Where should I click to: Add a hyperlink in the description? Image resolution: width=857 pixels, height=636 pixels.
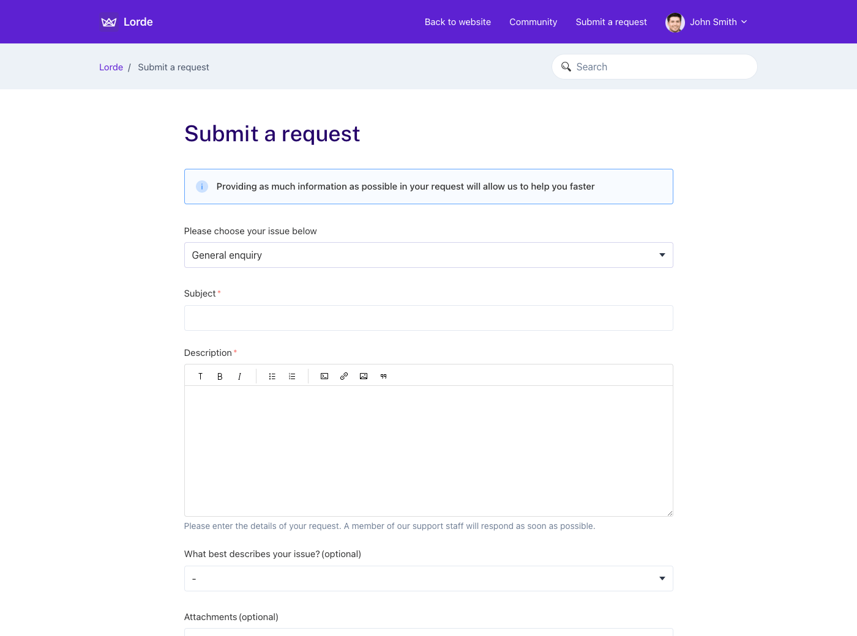pyautogui.click(x=344, y=376)
